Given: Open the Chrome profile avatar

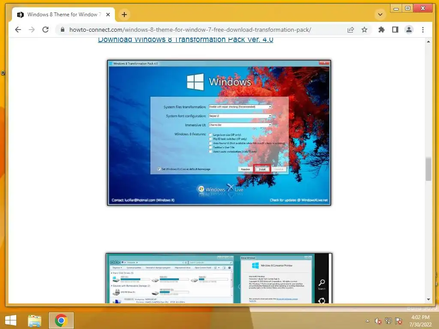Looking at the screenshot, I should click(x=409, y=30).
